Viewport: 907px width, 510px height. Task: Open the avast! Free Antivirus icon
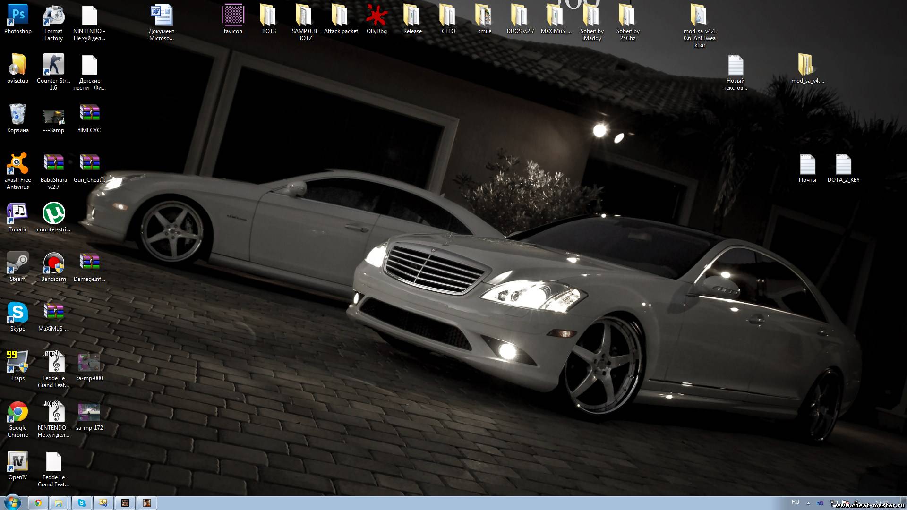(x=17, y=164)
